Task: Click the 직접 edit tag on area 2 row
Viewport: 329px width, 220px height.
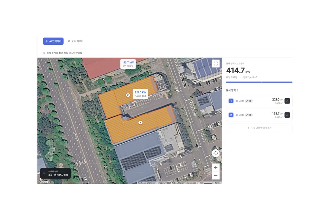Action: pyautogui.click(x=249, y=115)
